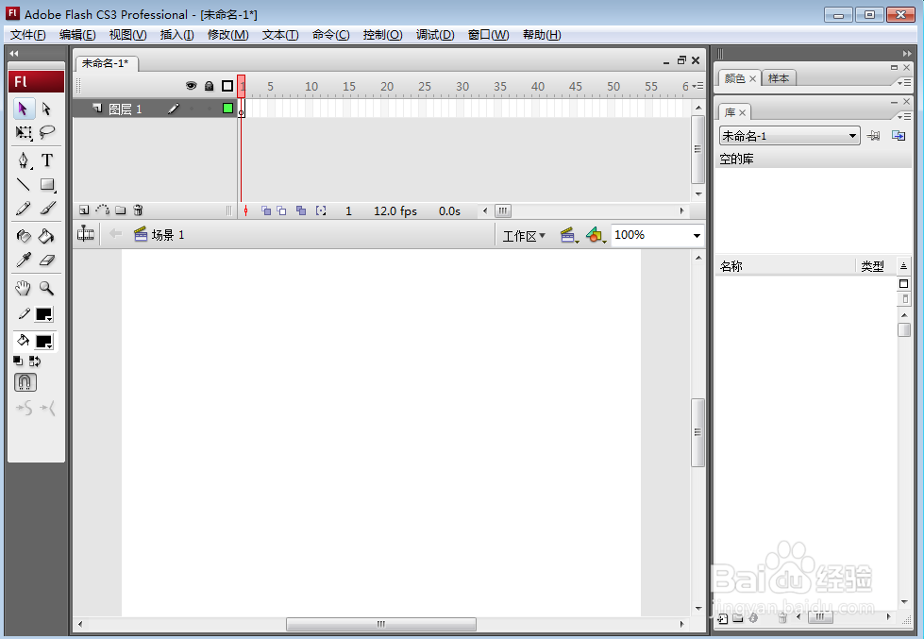
Task: Toggle Snap to Objects magnet
Action: tap(25, 382)
